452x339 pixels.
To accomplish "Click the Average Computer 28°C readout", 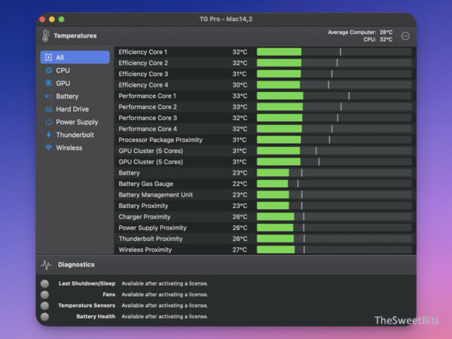I will [360, 32].
